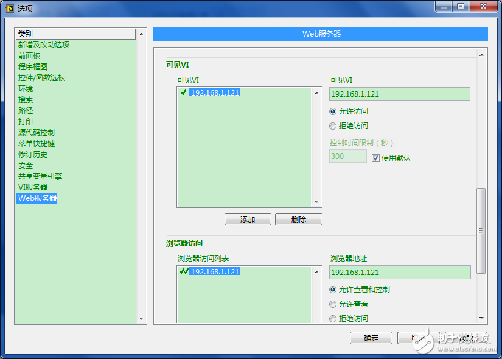This screenshot has width=502, height=359.
Task: Click main panel scroll up arrow
Action: (481, 55)
